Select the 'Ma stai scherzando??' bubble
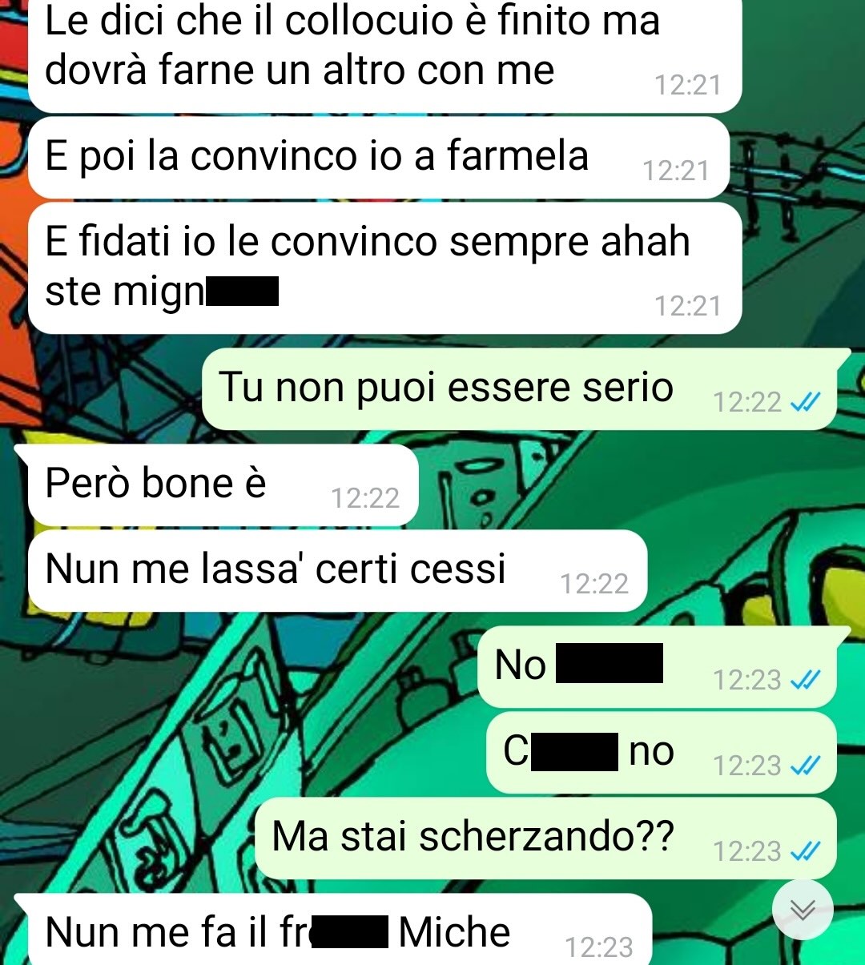The image size is (865, 965). pyautogui.click(x=545, y=838)
